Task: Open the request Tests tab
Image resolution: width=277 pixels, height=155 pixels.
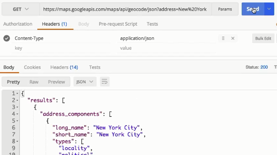Action: point(152,24)
